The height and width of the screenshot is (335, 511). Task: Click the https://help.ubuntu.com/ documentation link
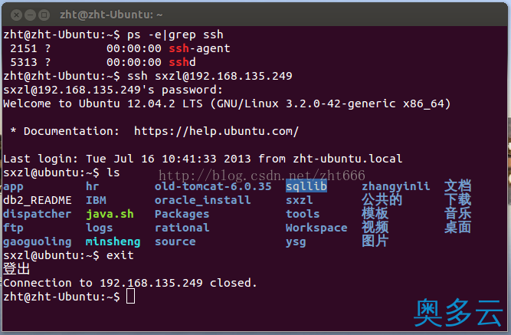tap(216, 131)
